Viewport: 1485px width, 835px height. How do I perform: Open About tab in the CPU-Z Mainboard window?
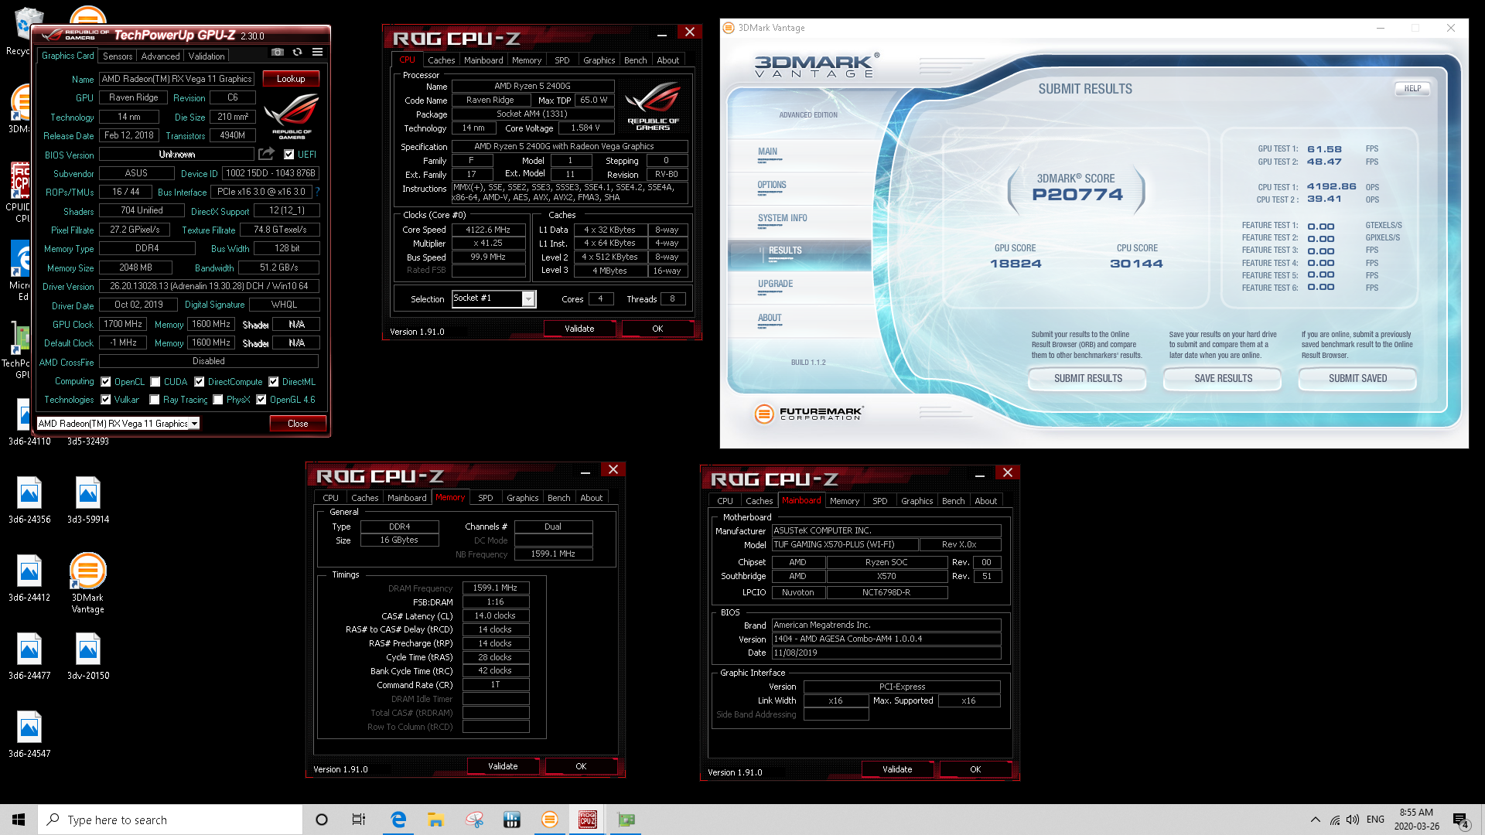pos(986,501)
